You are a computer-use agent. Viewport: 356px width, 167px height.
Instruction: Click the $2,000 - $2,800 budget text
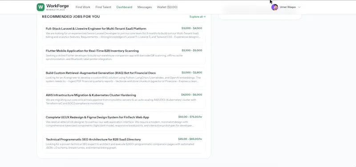click(192, 72)
